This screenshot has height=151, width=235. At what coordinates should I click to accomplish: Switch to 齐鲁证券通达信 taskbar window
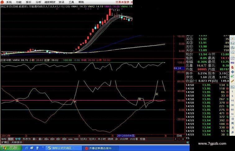(x=100, y=148)
